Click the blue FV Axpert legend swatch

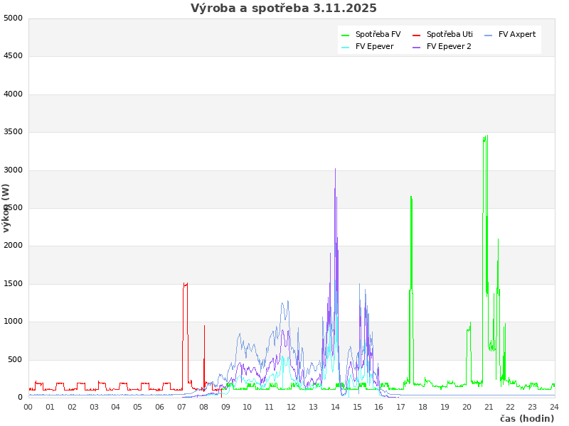click(x=489, y=35)
